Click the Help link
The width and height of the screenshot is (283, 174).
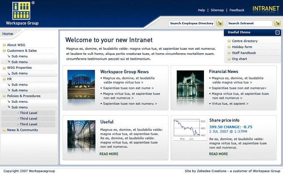point(201,10)
